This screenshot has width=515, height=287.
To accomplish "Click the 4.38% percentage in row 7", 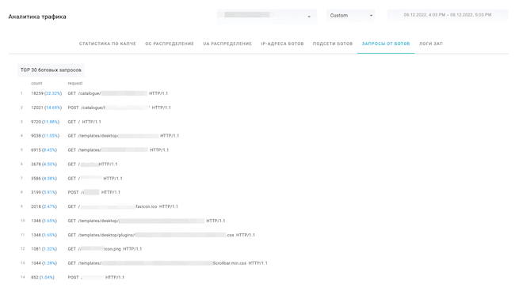I will (x=49, y=179).
